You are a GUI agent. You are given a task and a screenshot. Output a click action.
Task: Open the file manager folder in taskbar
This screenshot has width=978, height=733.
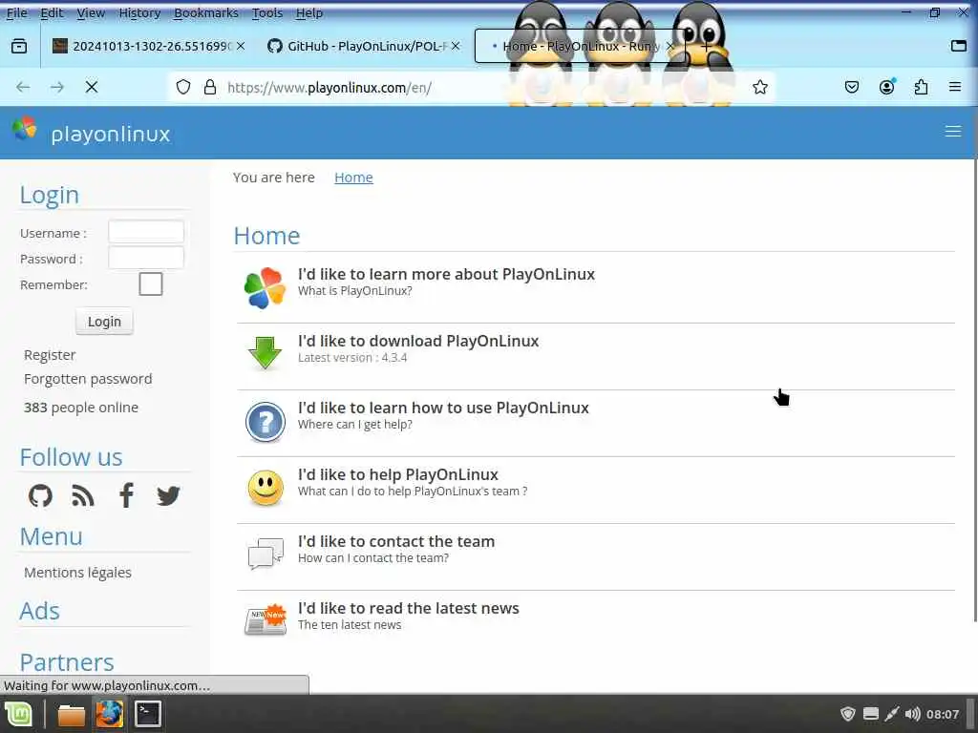[x=71, y=714]
